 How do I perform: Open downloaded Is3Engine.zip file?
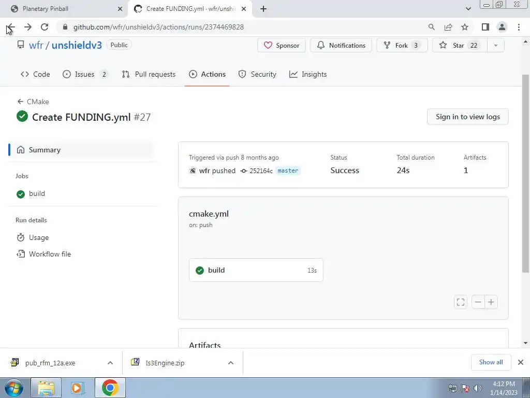tap(165, 363)
